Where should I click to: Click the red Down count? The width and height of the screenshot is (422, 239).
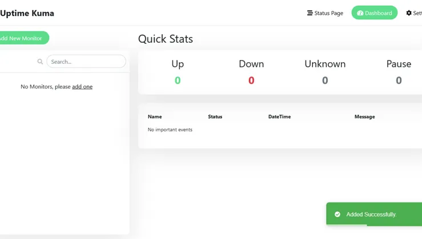pos(251,80)
